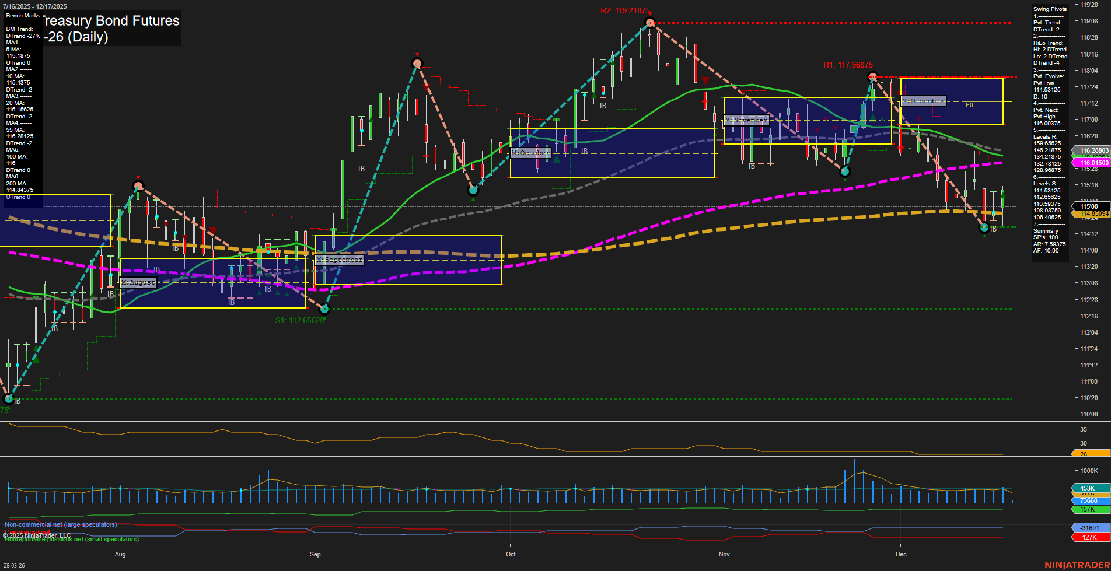Click the M:September session label
The height and width of the screenshot is (571, 1111).
coord(339,260)
